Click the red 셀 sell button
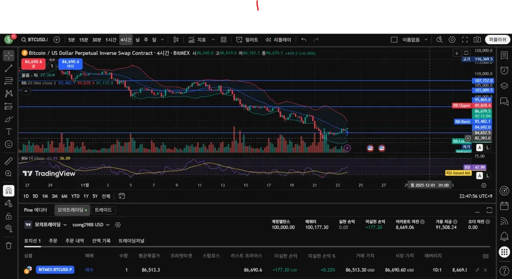 tap(33, 64)
